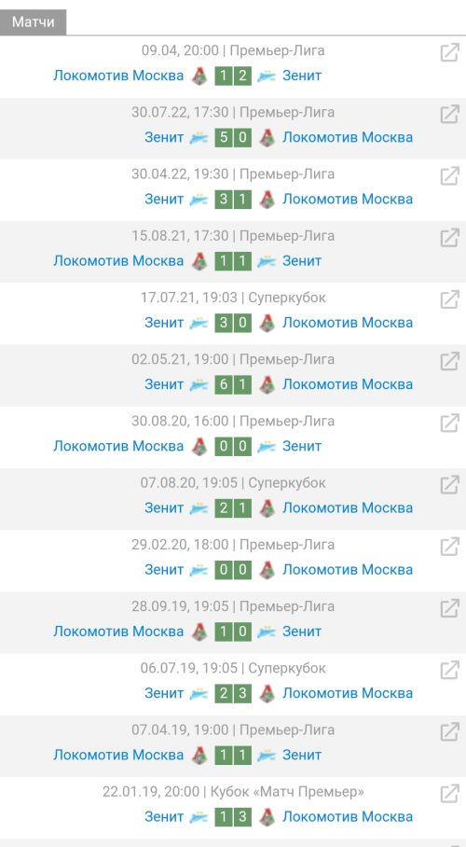Open external link icon for 30.07.22 match

coord(449,114)
